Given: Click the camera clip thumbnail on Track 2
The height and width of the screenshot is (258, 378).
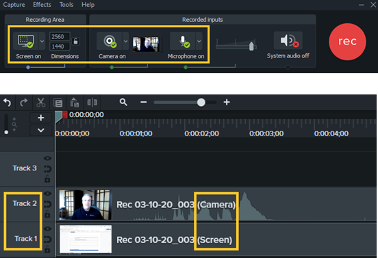Looking at the screenshot, I should 86,205.
